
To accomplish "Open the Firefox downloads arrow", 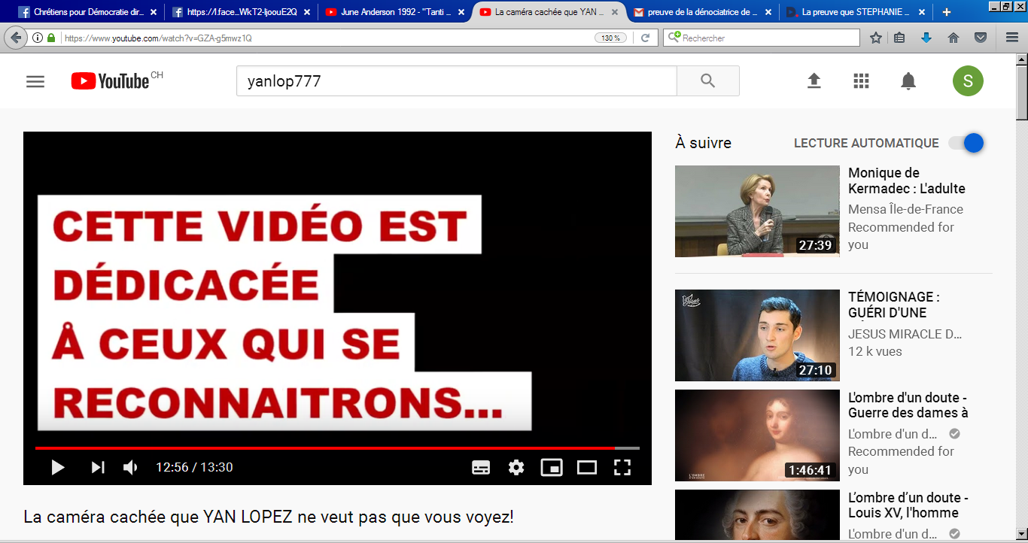I will pyautogui.click(x=926, y=38).
